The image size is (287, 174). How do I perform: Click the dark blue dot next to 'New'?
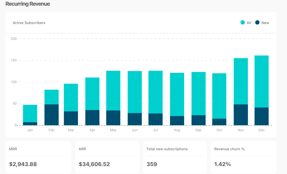[x=258, y=23]
